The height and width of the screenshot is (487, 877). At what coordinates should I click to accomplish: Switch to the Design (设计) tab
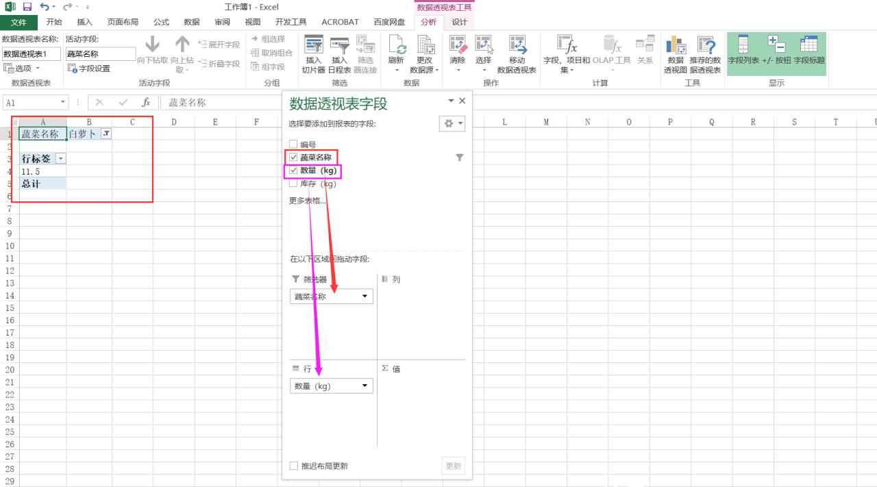click(459, 22)
